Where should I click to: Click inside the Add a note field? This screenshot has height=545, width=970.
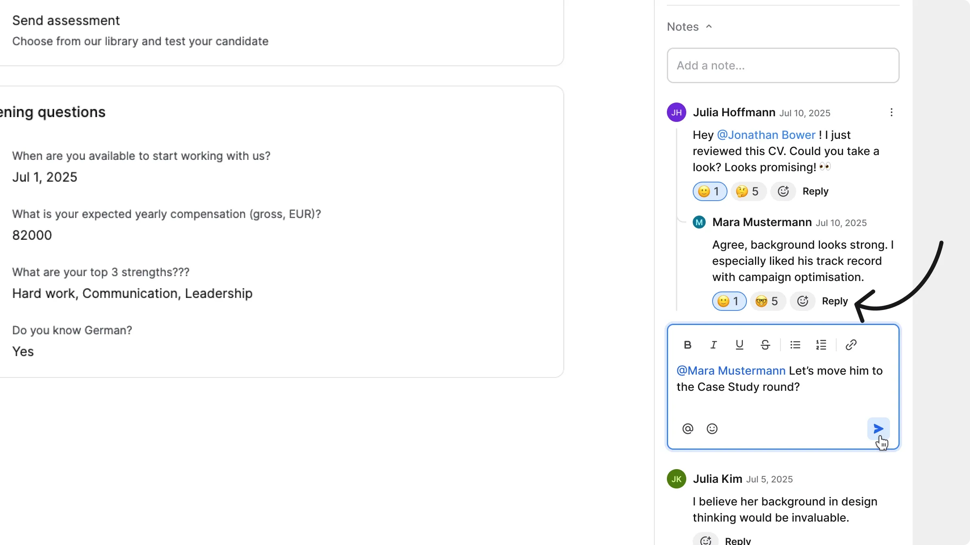click(783, 65)
